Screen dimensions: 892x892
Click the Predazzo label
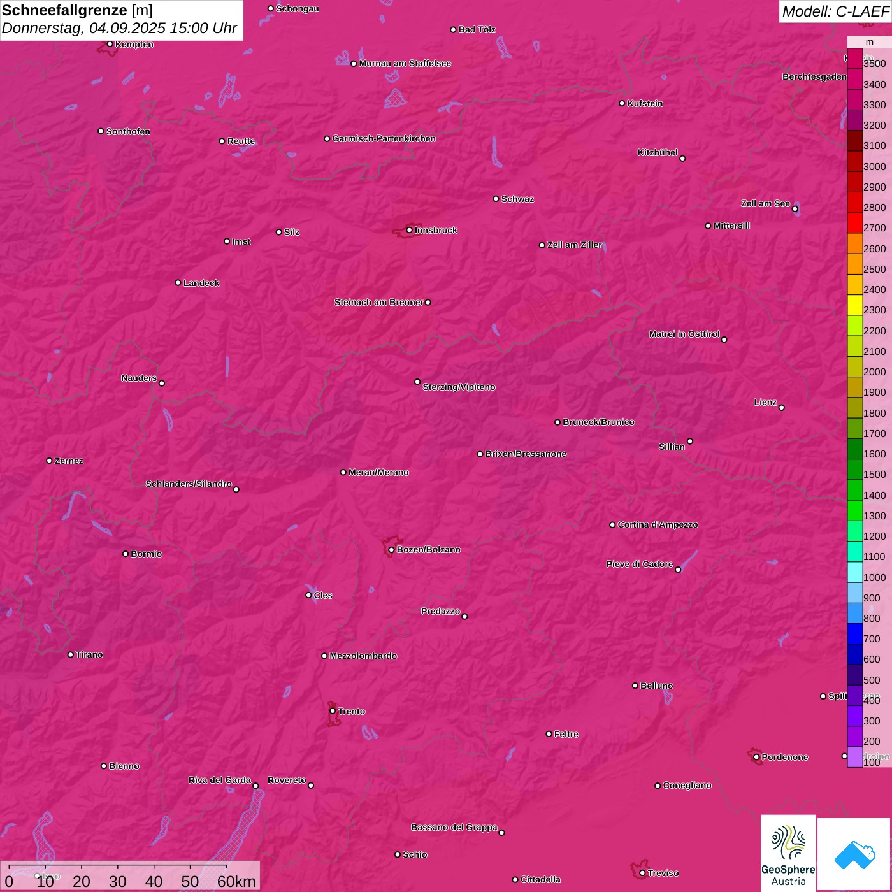click(440, 611)
